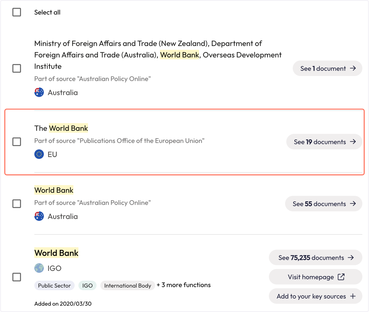Click Visit homepage button

pyautogui.click(x=315, y=277)
